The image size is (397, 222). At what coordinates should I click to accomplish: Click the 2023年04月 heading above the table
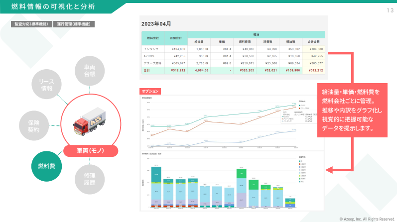tap(156, 24)
